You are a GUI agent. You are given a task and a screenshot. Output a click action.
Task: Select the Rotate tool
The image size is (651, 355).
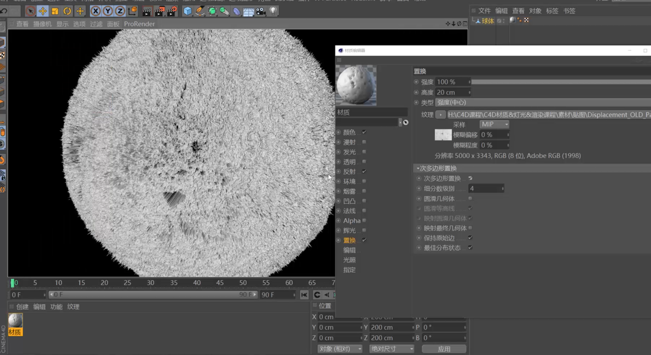pyautogui.click(x=68, y=11)
